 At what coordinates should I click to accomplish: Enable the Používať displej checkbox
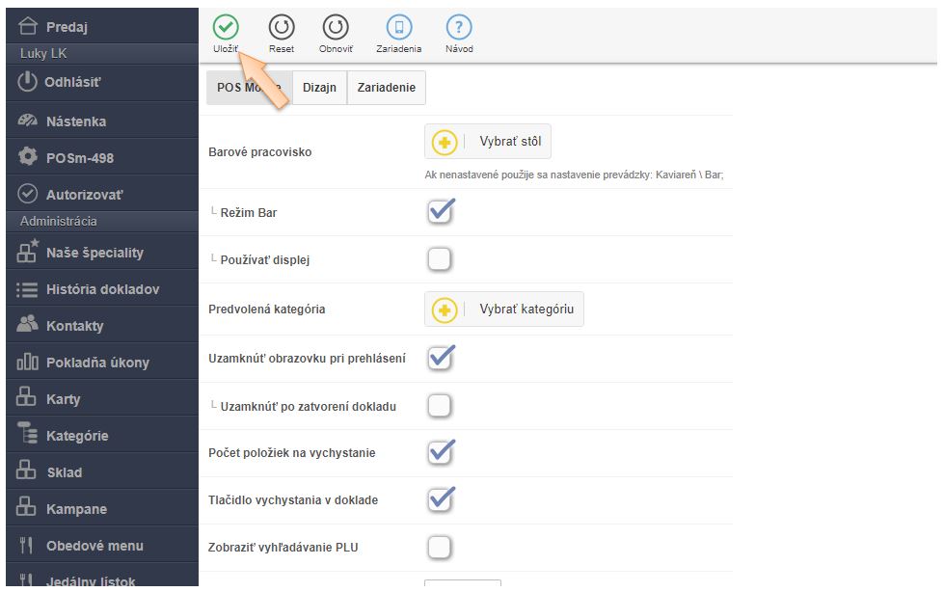coord(440,259)
